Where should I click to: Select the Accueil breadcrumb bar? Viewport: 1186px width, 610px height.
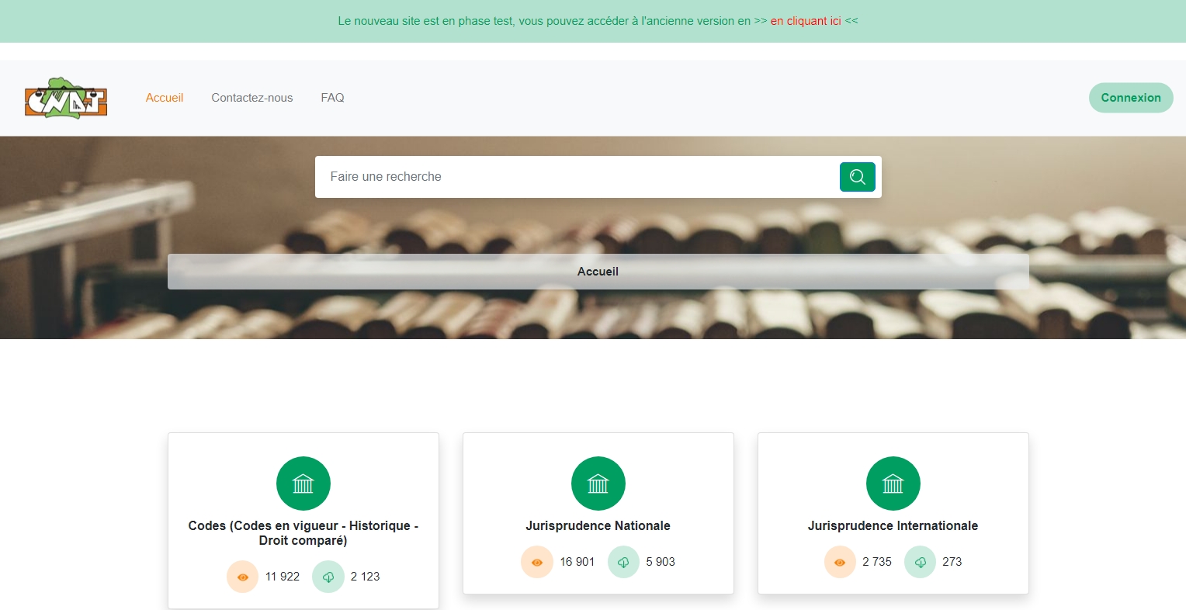pos(598,272)
